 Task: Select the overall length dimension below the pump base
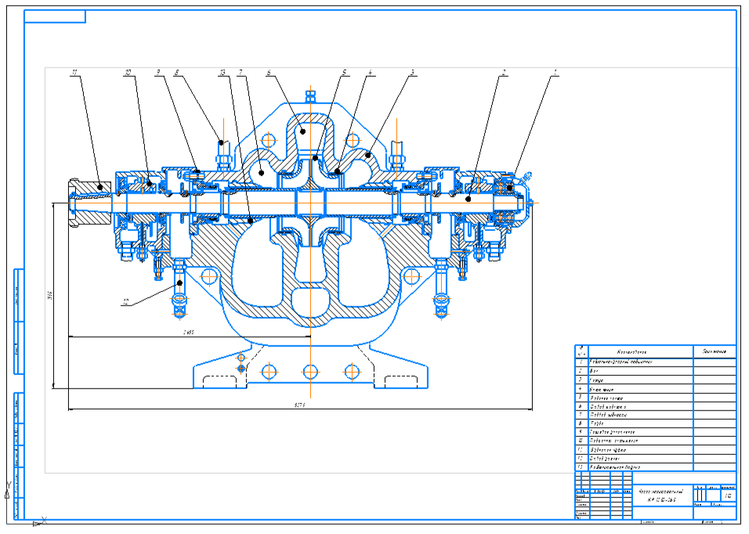(299, 406)
